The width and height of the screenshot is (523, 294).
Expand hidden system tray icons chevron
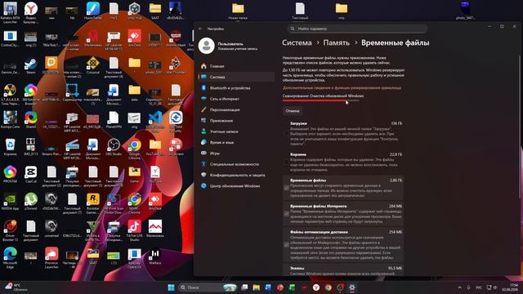(459, 287)
